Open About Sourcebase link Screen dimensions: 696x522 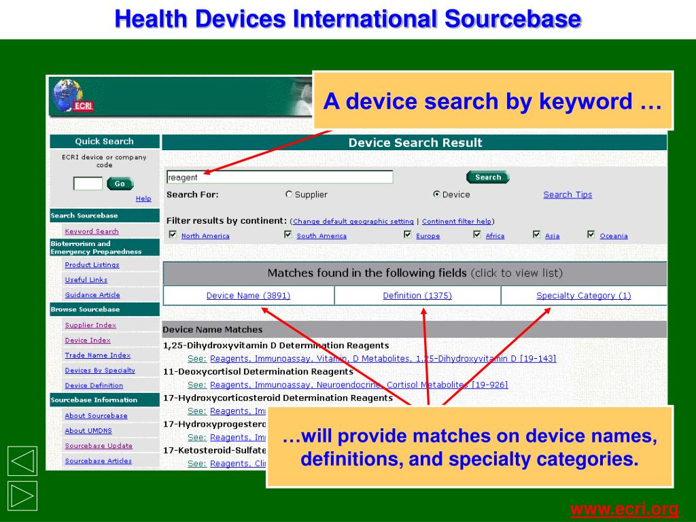(x=97, y=416)
